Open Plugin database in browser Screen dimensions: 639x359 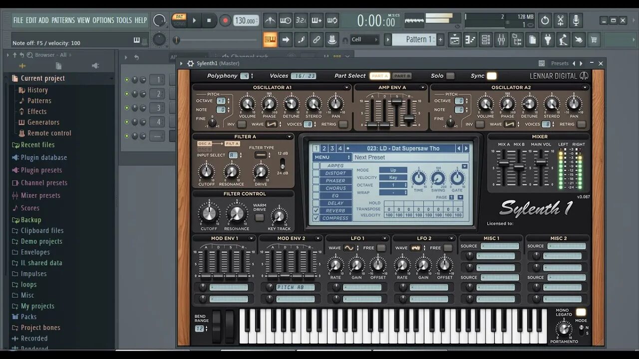click(44, 158)
